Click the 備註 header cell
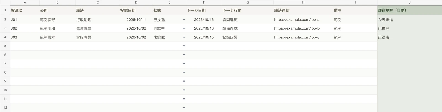Viewport: 442px width, 112px height. 355,10
